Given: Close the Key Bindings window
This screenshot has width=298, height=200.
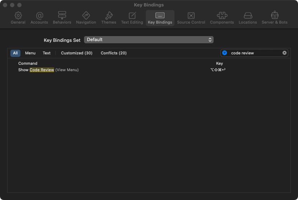Looking at the screenshot, I should pos(5,5).
